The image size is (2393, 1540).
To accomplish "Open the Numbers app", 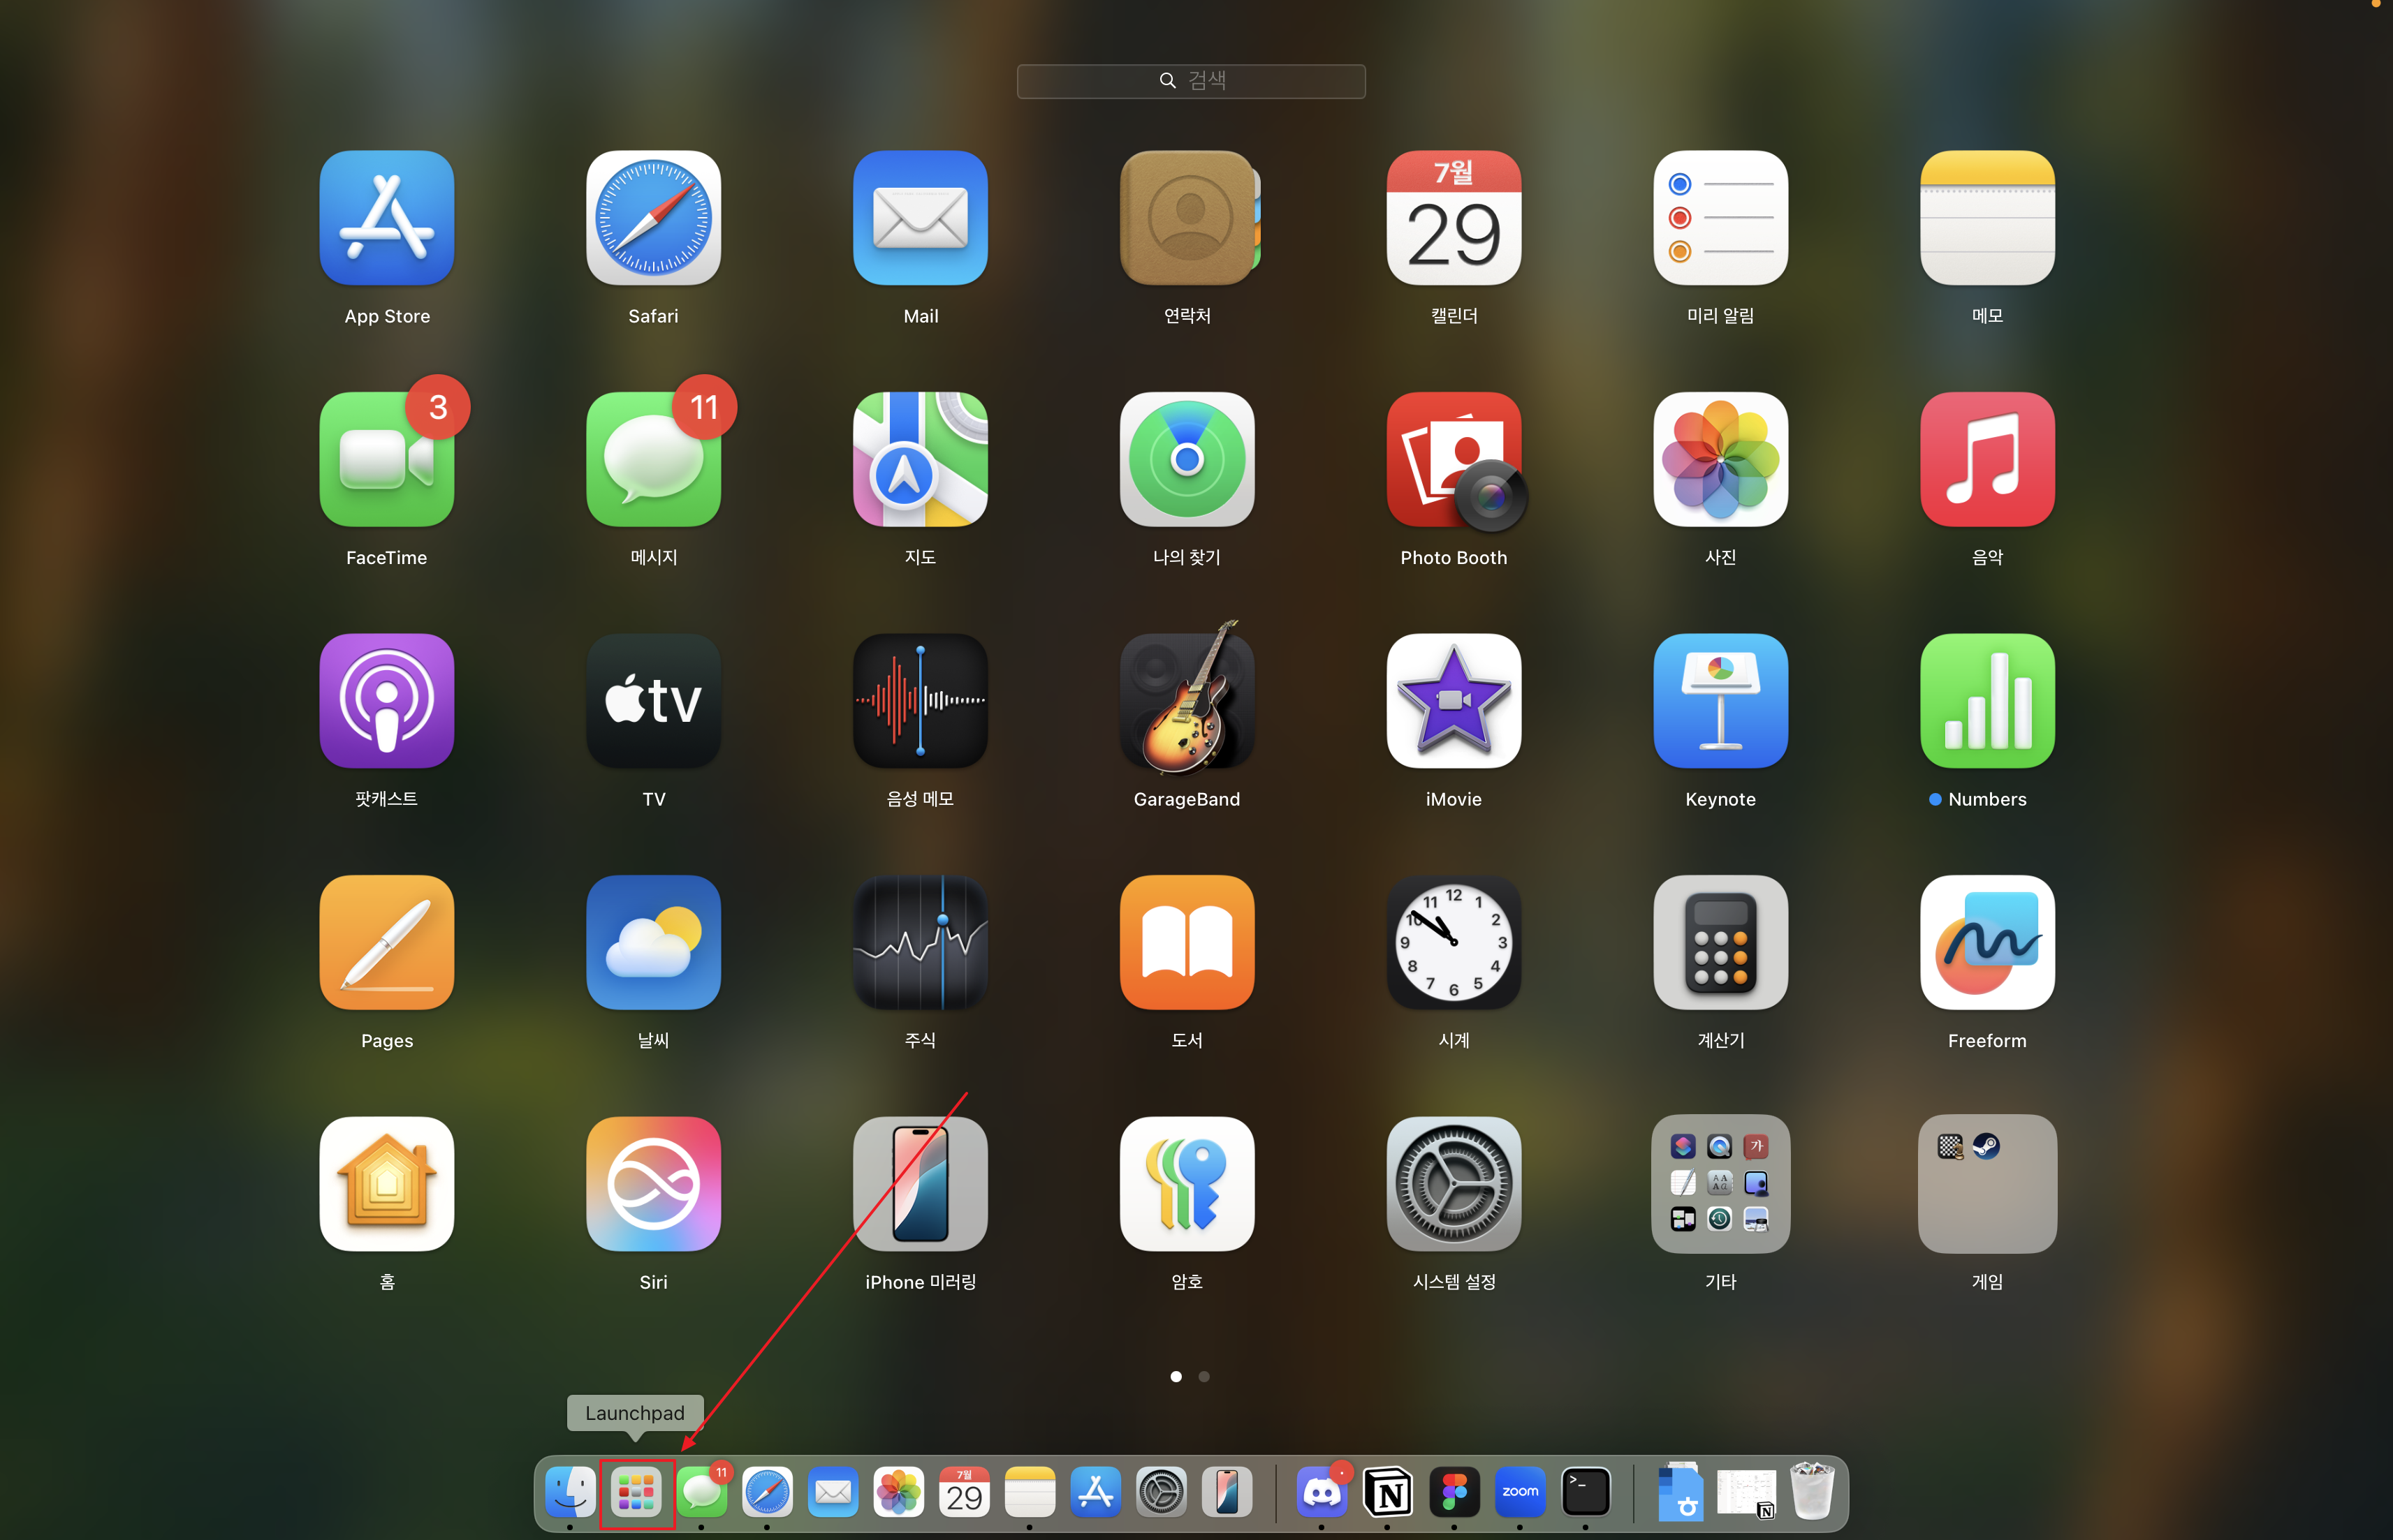I will 1986,701.
